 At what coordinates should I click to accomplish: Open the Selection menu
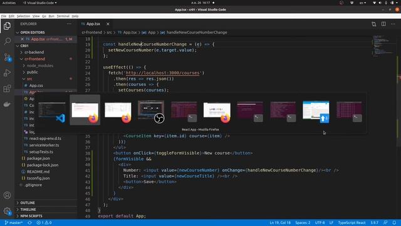(x=23, y=16)
